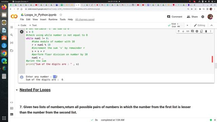
Task: Click the All changes saved link
Action: 85,20
